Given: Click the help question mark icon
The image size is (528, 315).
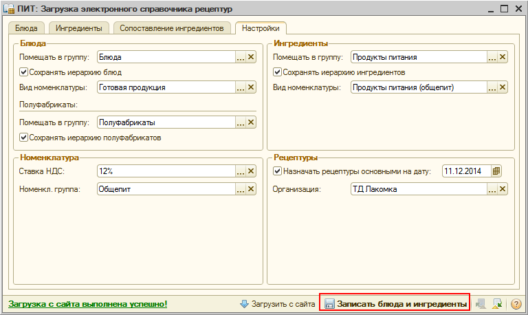Looking at the screenshot, I should [x=516, y=303].
